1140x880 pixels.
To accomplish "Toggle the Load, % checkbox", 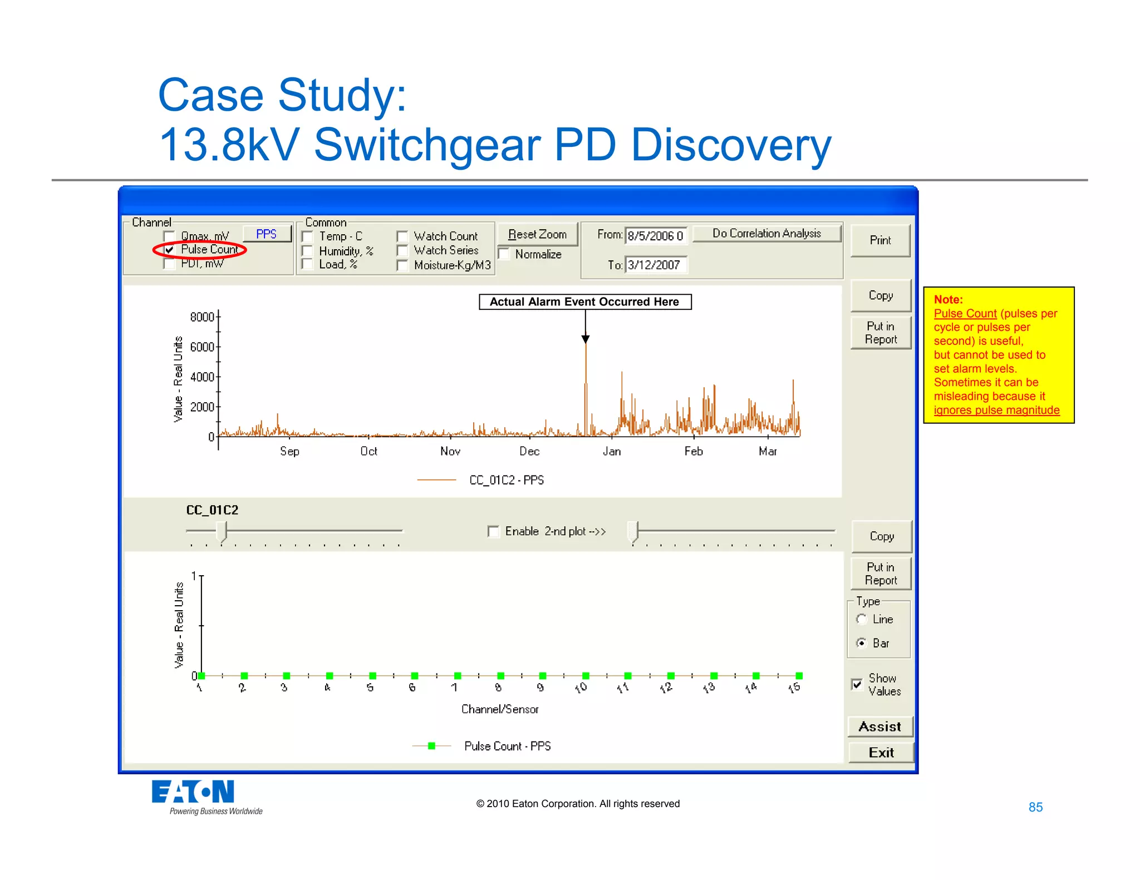I will click(x=307, y=264).
